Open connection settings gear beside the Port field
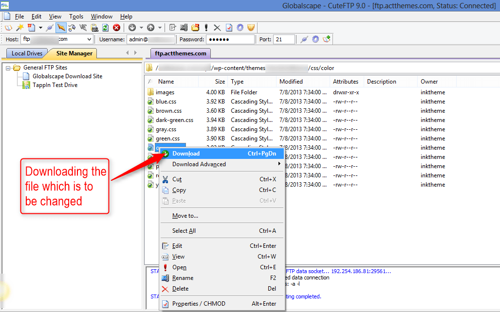The width and height of the screenshot is (500, 312). pos(315,39)
